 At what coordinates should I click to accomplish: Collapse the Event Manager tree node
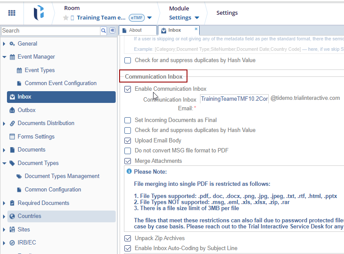[x=4, y=57]
